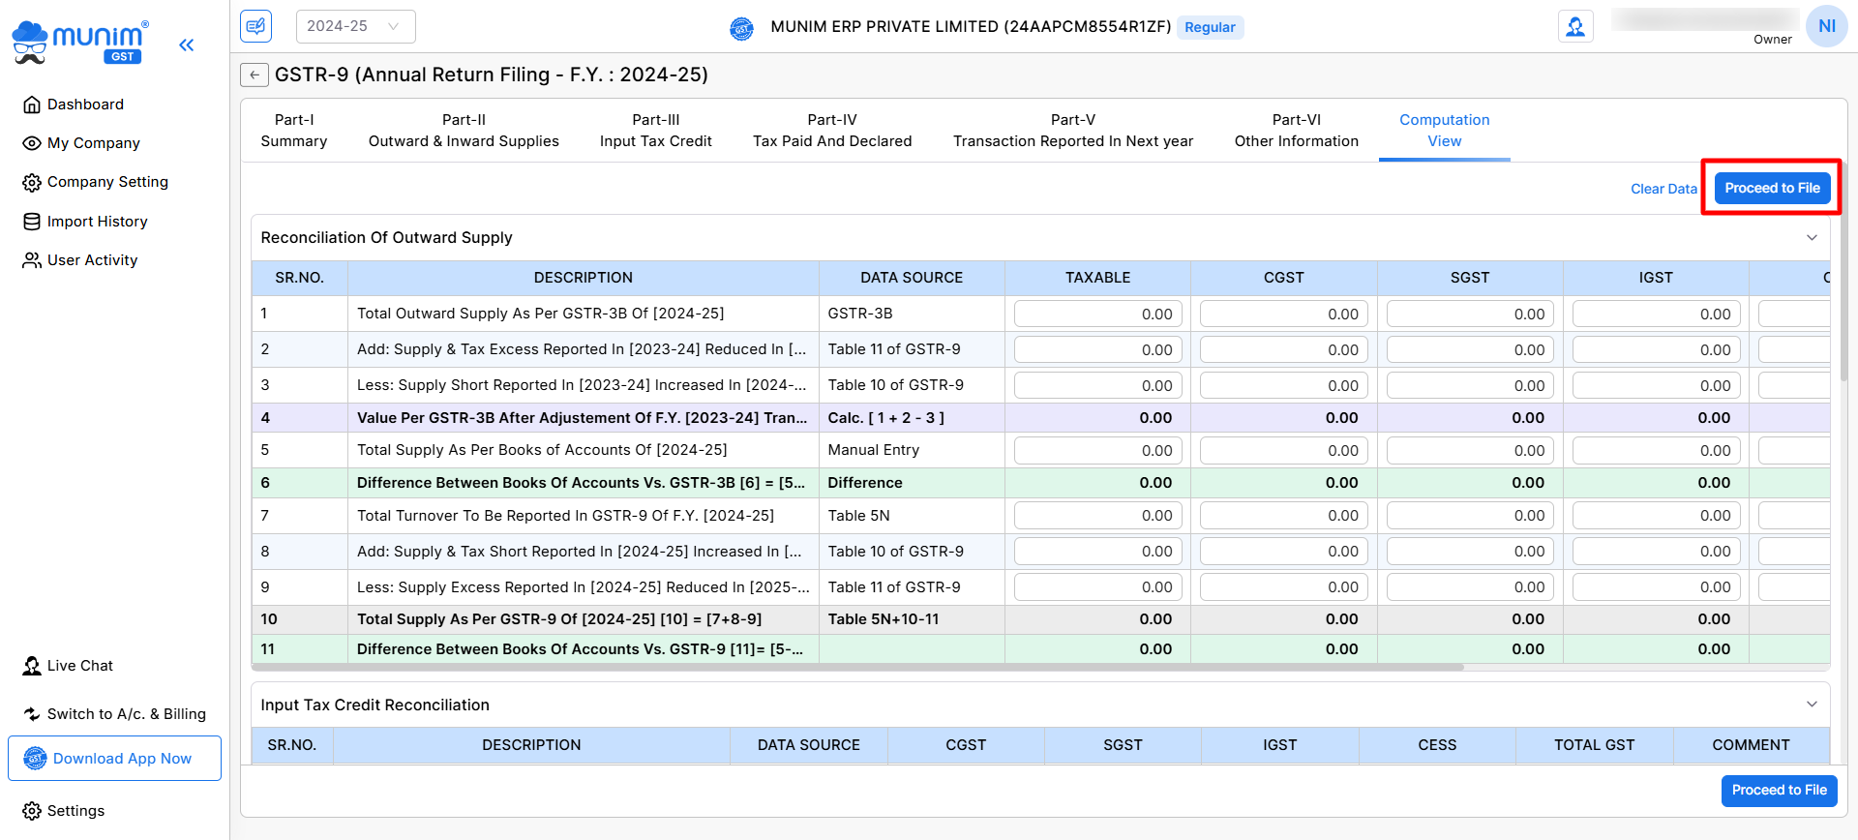Click the DESCRIPTION header in outward supply table
This screenshot has height=840, width=1858.
pos(583,278)
